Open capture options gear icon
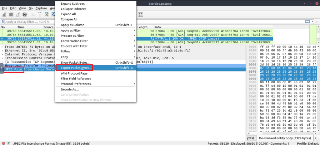Image resolution: width=320 pixels, height=145 pixels. 25,15
